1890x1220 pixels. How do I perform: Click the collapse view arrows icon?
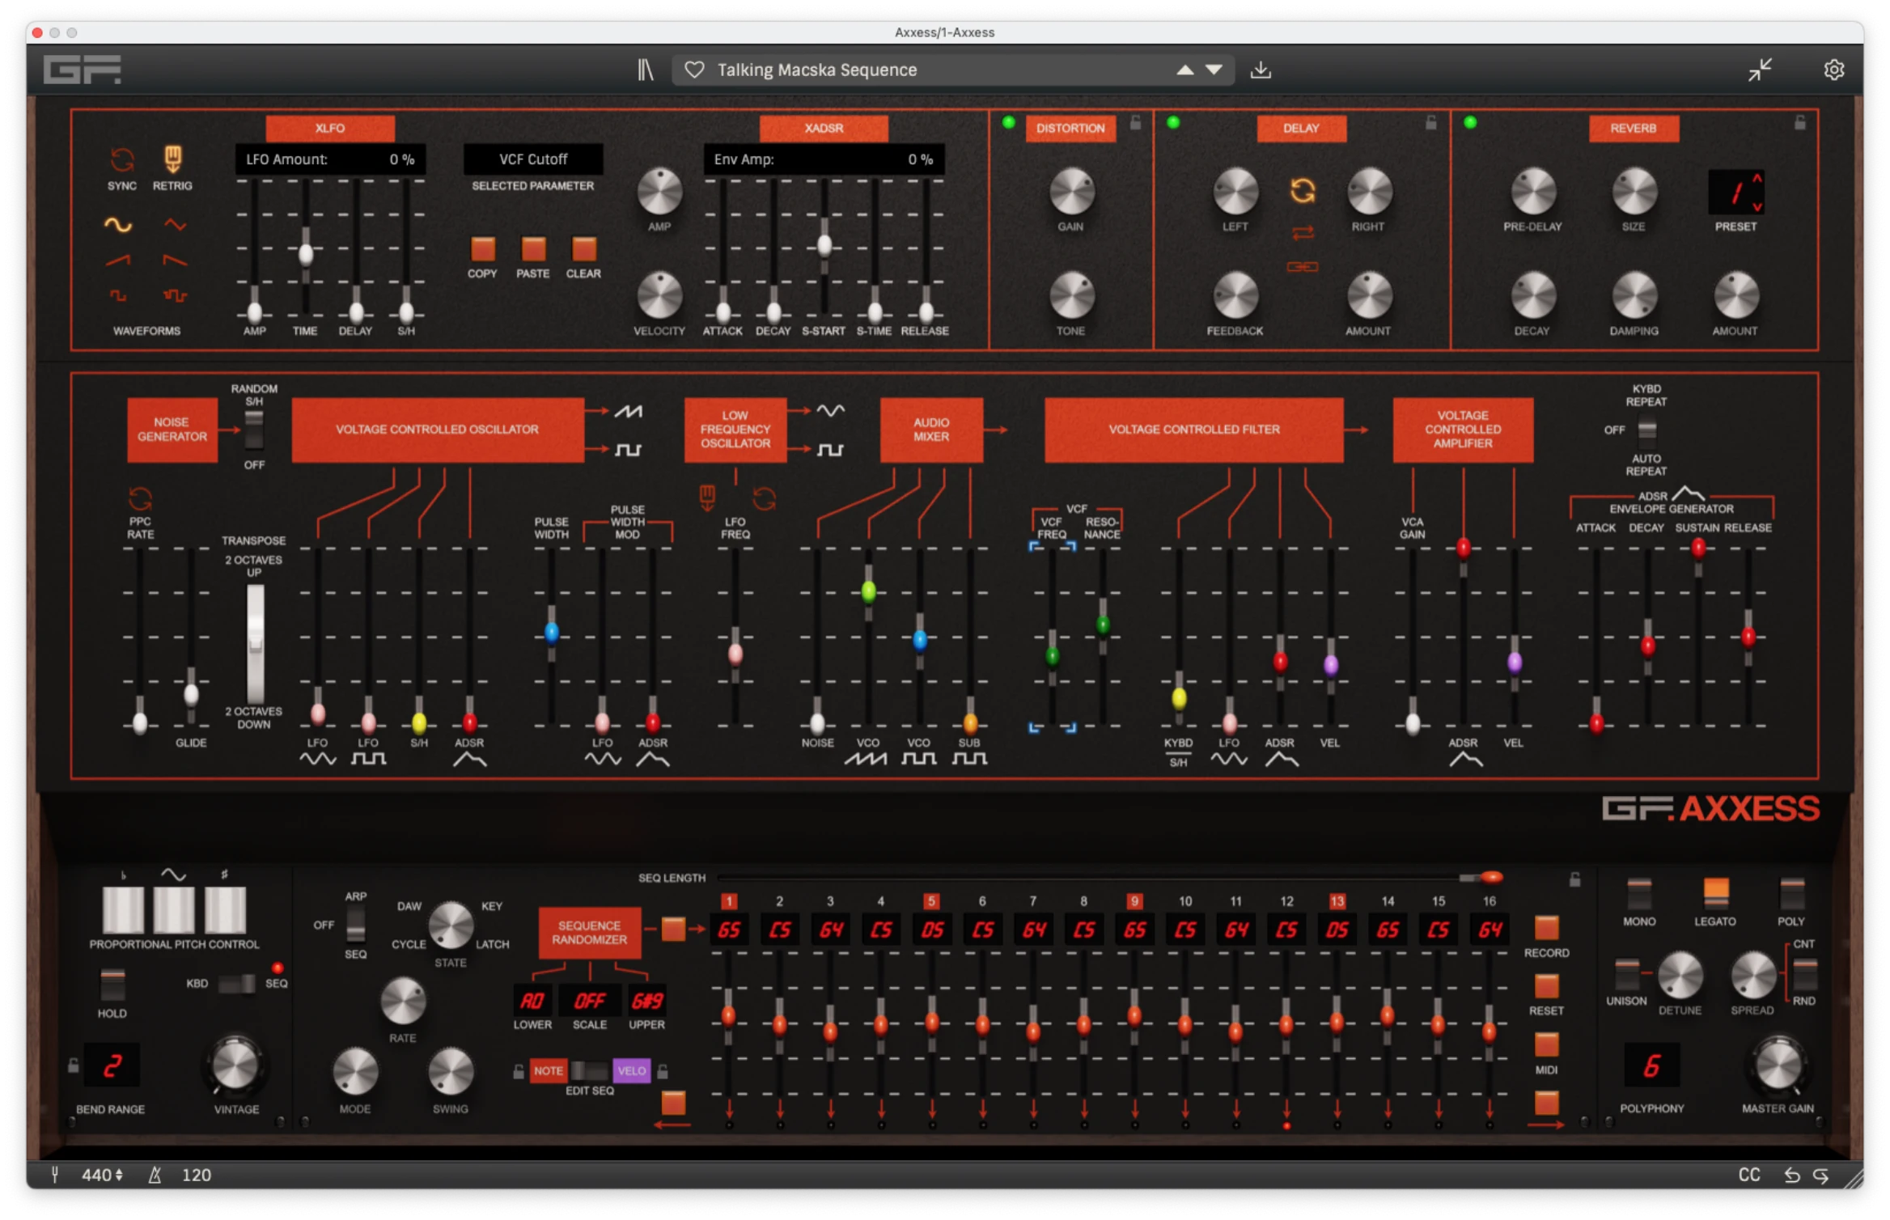pos(1760,70)
